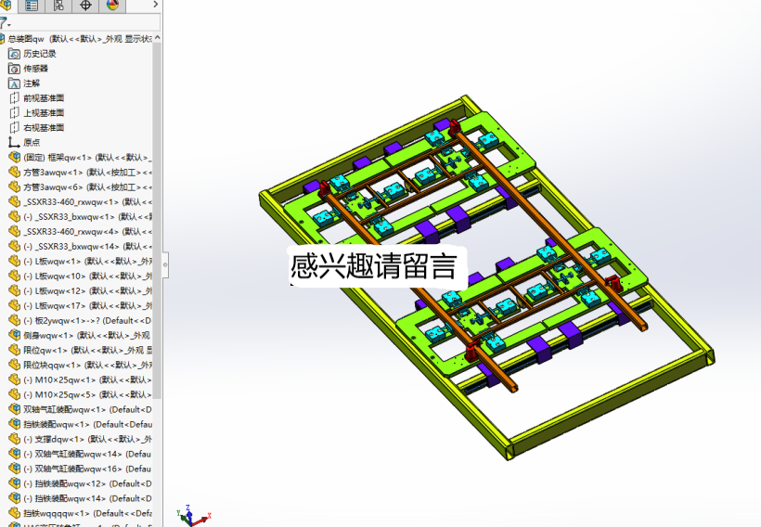Image resolution: width=761 pixels, height=527 pixels.
Task: Select the (-) 挡铁装配wqw<12> row
Action: coord(80,483)
